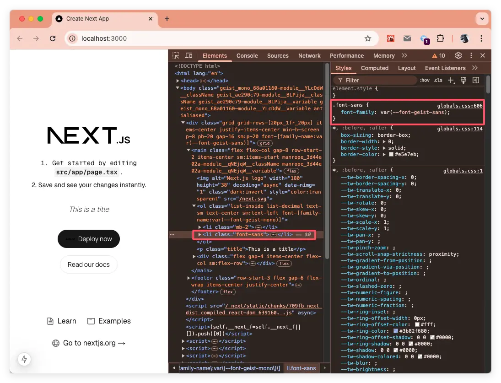Click the Read our docs button
Viewport: 501px width, 383px height.
(88, 264)
